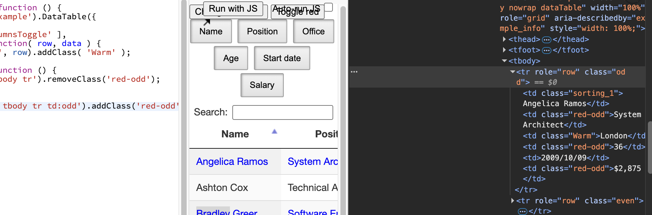Screen dimensions: 652x215
Task: Click the Angelica Ramos table cell
Action: coord(232,161)
